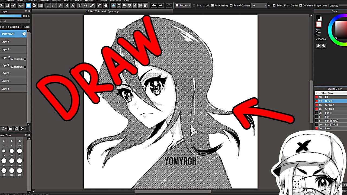Screen dimensions: 347x195
Task: Open the Snap menu
Action: coord(44,1)
